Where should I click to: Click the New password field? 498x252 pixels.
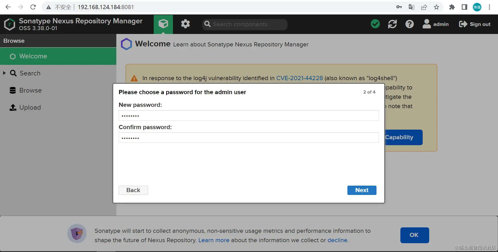249,115
